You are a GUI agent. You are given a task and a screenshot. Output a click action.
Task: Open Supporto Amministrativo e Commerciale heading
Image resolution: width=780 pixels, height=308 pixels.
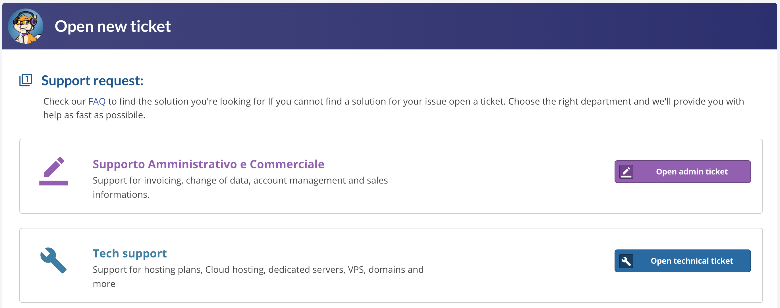[208, 164]
